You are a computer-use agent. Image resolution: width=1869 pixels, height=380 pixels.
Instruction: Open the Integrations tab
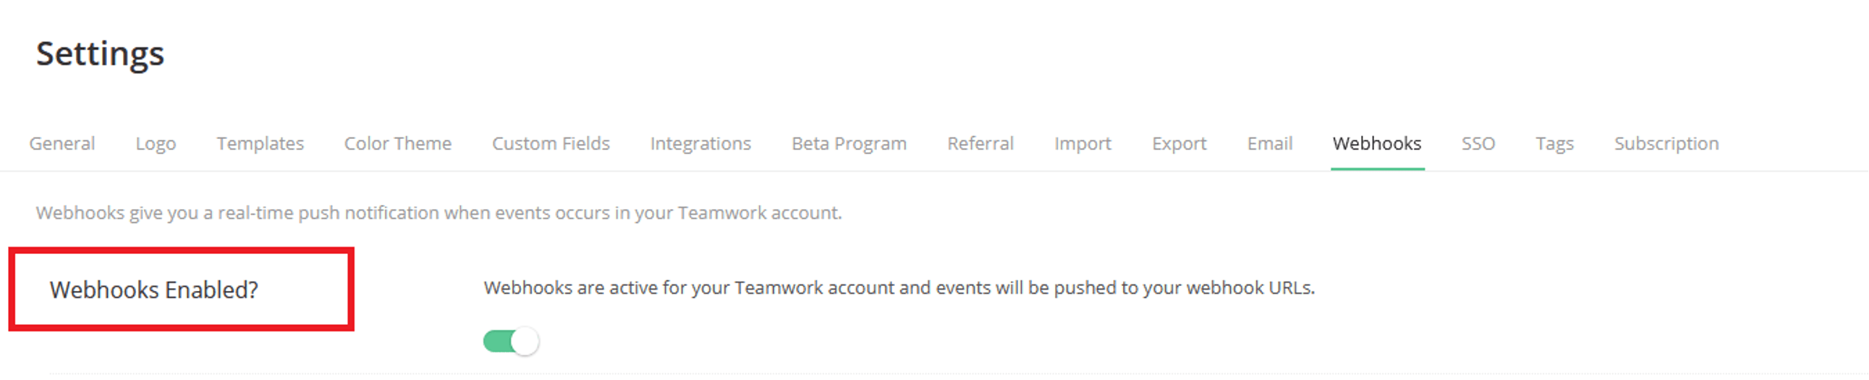click(700, 143)
